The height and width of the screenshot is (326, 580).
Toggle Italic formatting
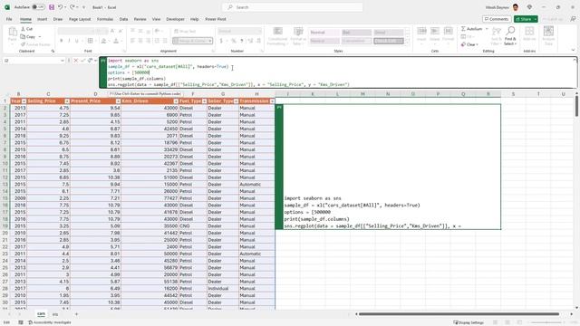(69, 41)
